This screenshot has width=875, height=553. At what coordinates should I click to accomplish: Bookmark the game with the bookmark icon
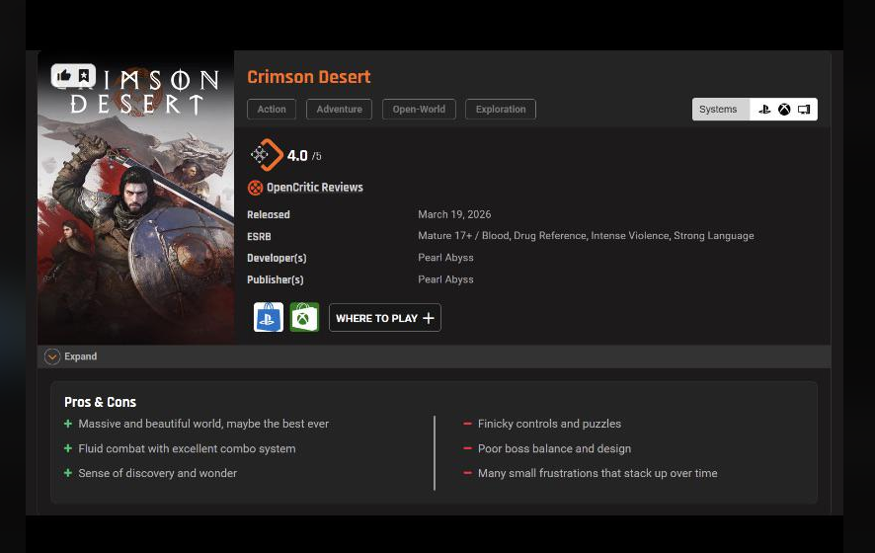pos(84,75)
